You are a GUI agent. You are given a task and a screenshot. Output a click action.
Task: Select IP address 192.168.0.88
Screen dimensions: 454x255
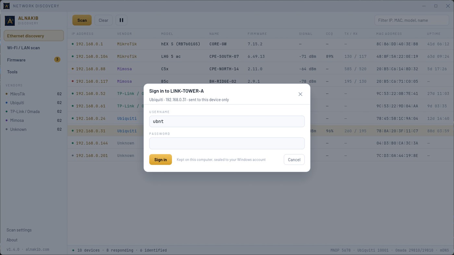pyautogui.click(x=91, y=69)
